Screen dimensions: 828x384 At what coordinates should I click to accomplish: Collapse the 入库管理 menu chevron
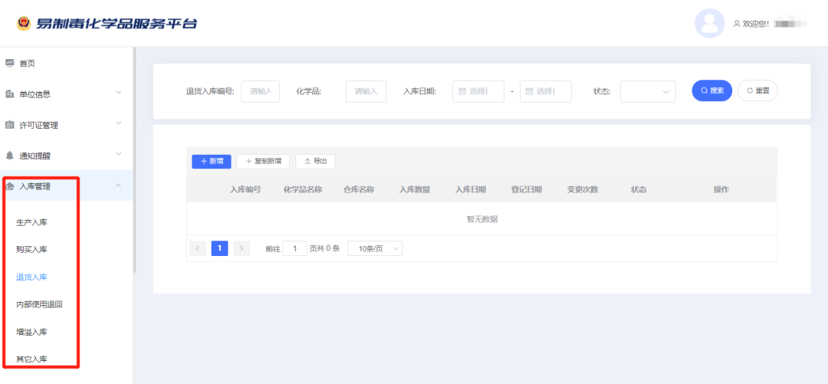tap(118, 185)
